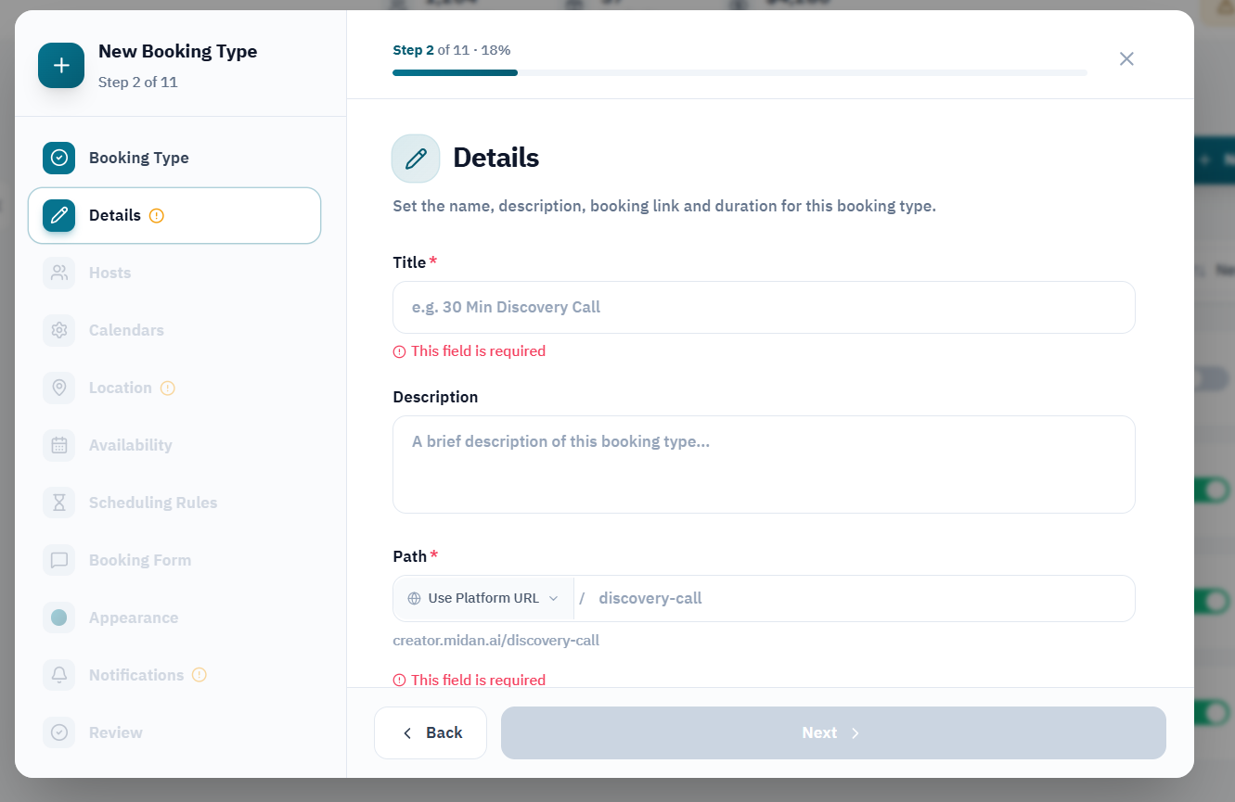Click the 'New Booking Type' dialog title
The image size is (1235, 802).
point(178,52)
